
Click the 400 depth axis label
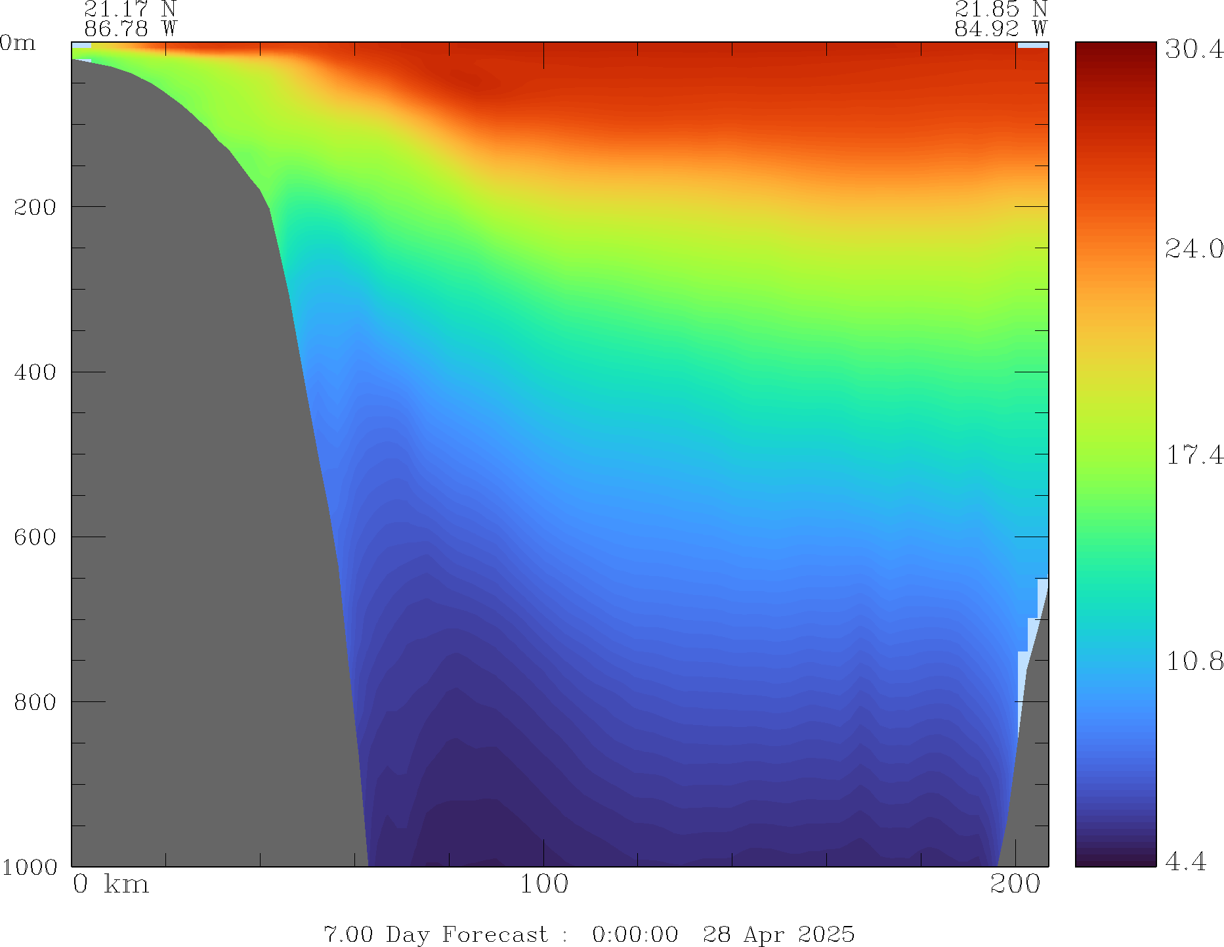click(x=35, y=372)
